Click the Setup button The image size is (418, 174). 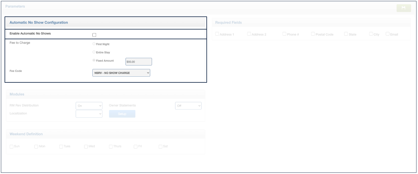[x=122, y=114]
